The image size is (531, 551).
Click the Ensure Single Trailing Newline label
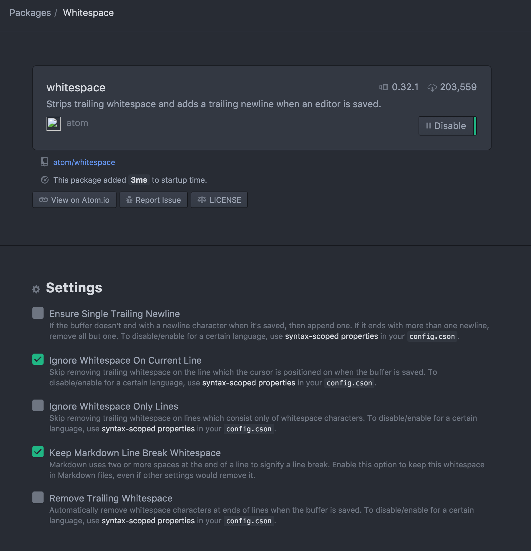(x=115, y=314)
